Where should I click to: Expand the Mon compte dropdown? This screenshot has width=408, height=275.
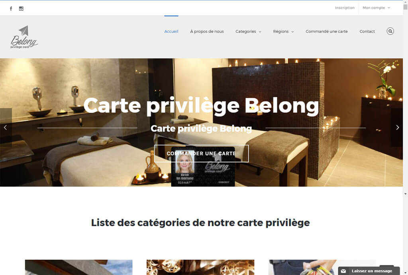point(376,8)
